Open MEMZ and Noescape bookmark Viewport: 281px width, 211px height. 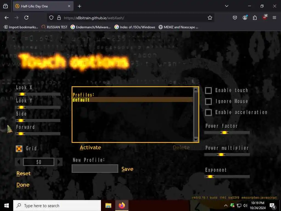tap(178, 27)
